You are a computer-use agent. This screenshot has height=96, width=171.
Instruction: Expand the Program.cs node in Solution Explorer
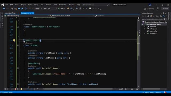coord(145,33)
